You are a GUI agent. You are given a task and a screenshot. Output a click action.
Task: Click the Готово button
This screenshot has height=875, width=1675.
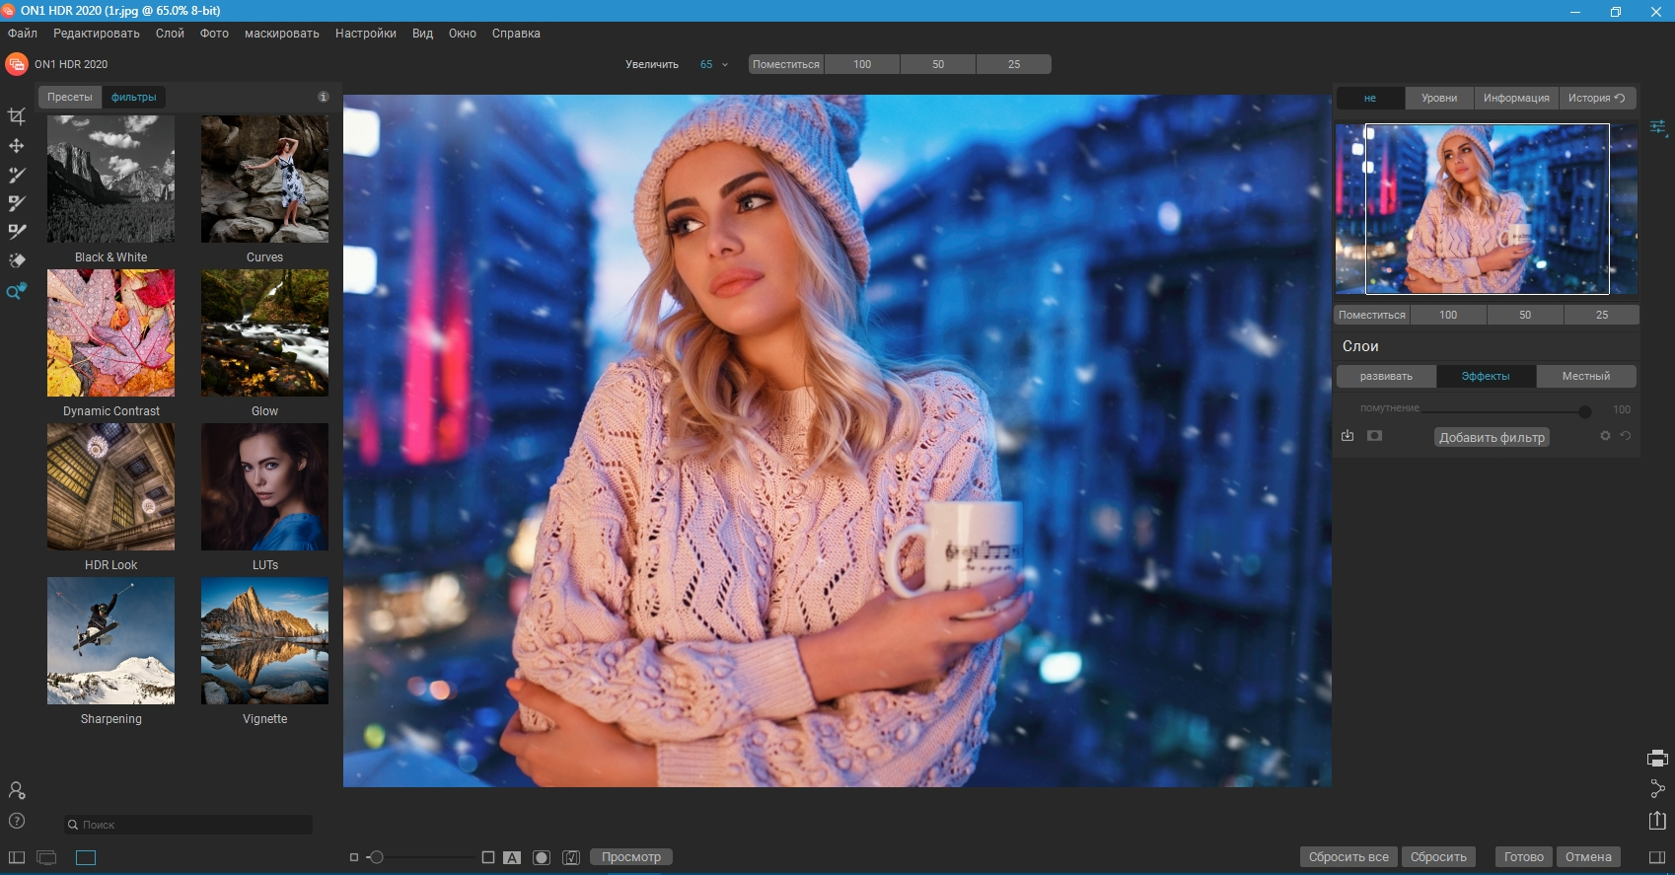tap(1524, 857)
